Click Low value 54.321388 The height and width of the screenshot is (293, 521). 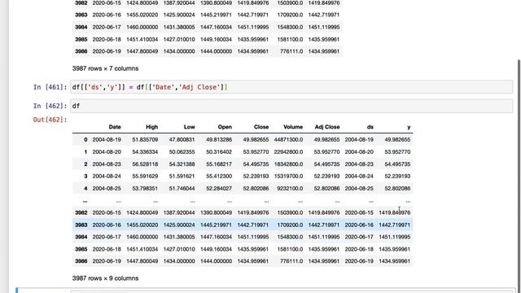[182, 164]
